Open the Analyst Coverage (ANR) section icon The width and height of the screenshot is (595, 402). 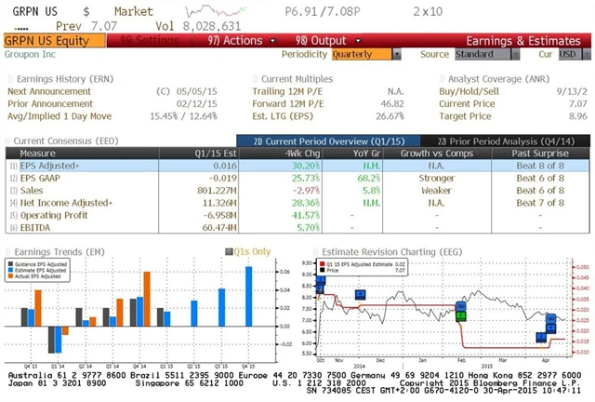point(442,79)
